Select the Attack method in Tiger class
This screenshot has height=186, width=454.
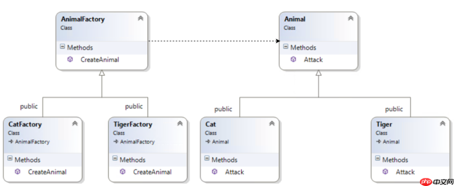[x=405, y=172]
